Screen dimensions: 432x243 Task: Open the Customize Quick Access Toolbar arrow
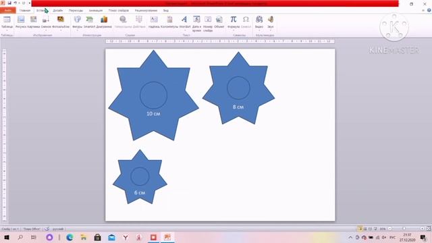(30, 3)
